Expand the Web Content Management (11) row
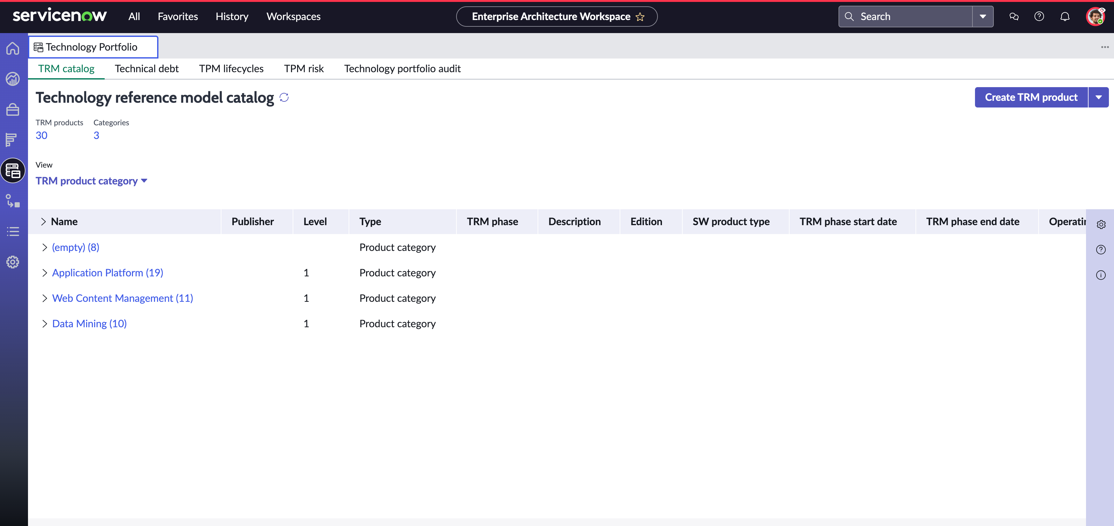Screen dimensions: 1114x526 tap(44, 298)
